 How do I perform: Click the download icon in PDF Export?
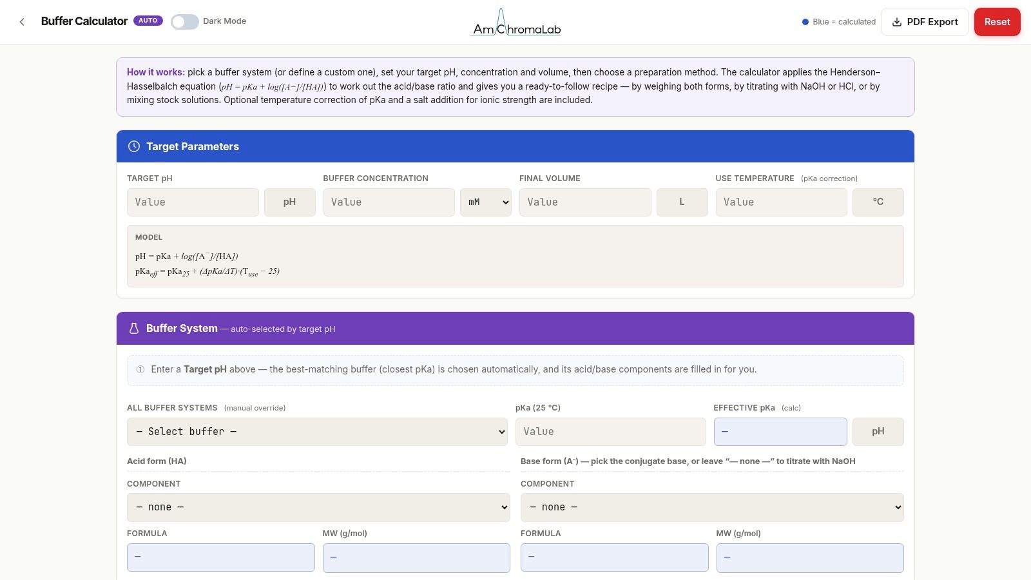896,22
